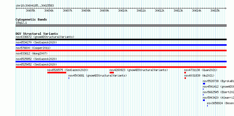
Task: Open the nsv5943420 variant label
Action: tap(218, 98)
